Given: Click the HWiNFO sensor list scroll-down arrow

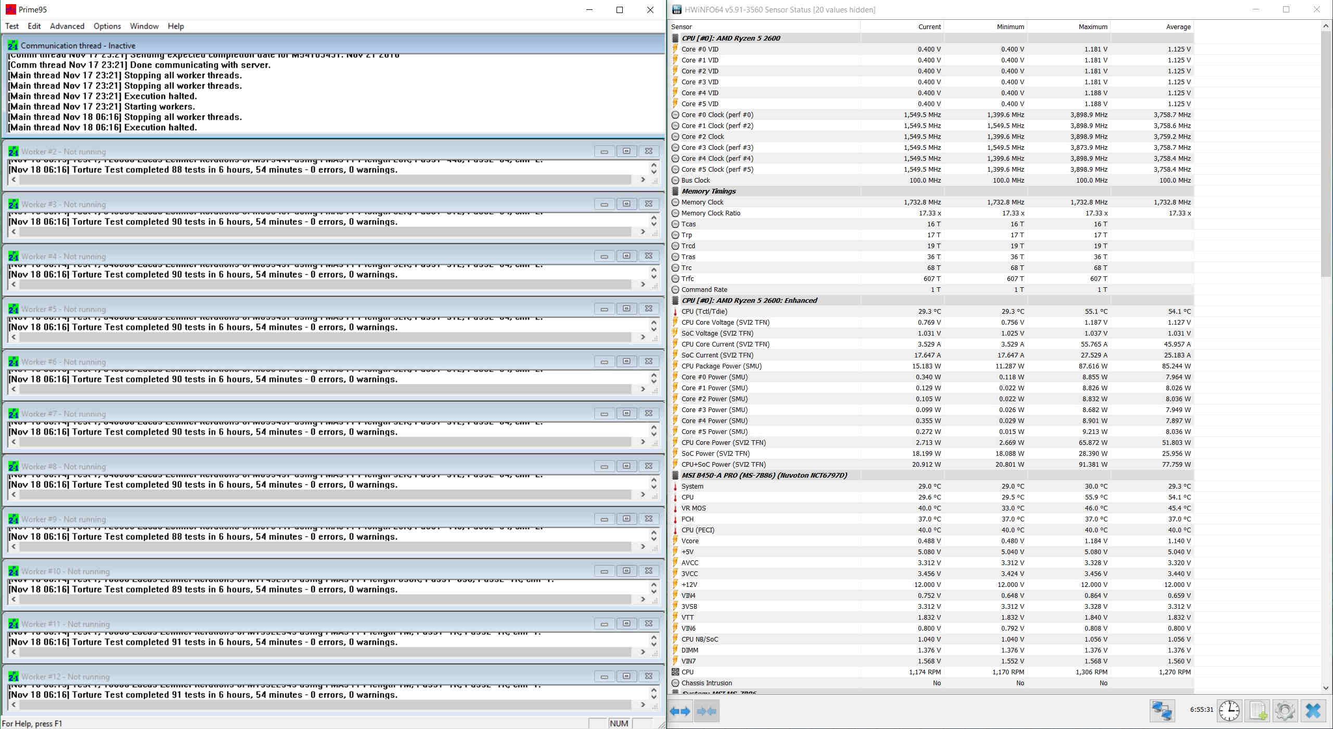Looking at the screenshot, I should pyautogui.click(x=1326, y=688).
